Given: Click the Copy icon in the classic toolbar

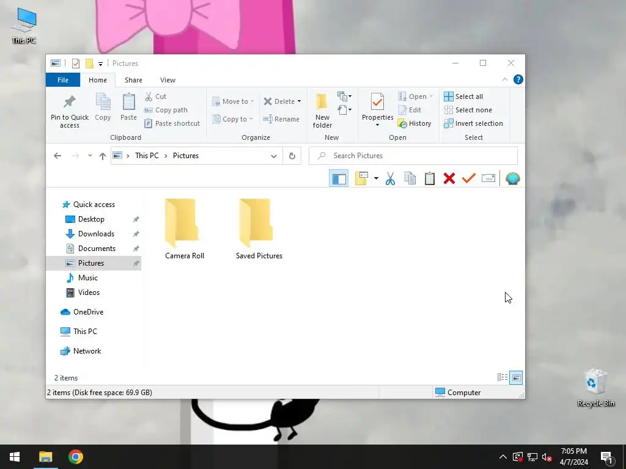Looking at the screenshot, I should click(410, 178).
